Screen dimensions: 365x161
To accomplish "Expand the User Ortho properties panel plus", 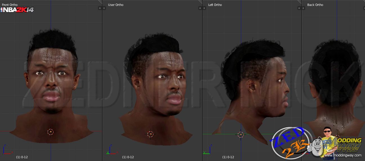I will 200,8.
